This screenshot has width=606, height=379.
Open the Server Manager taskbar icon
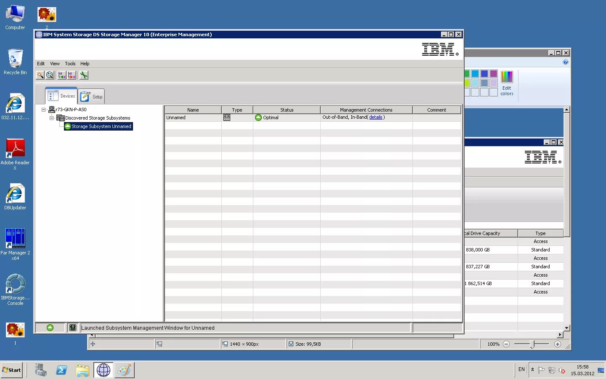point(40,370)
